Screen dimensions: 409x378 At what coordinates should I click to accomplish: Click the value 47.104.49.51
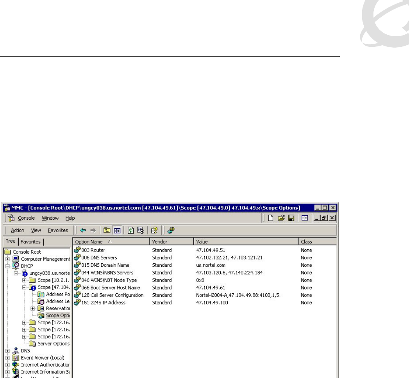[x=211, y=250]
